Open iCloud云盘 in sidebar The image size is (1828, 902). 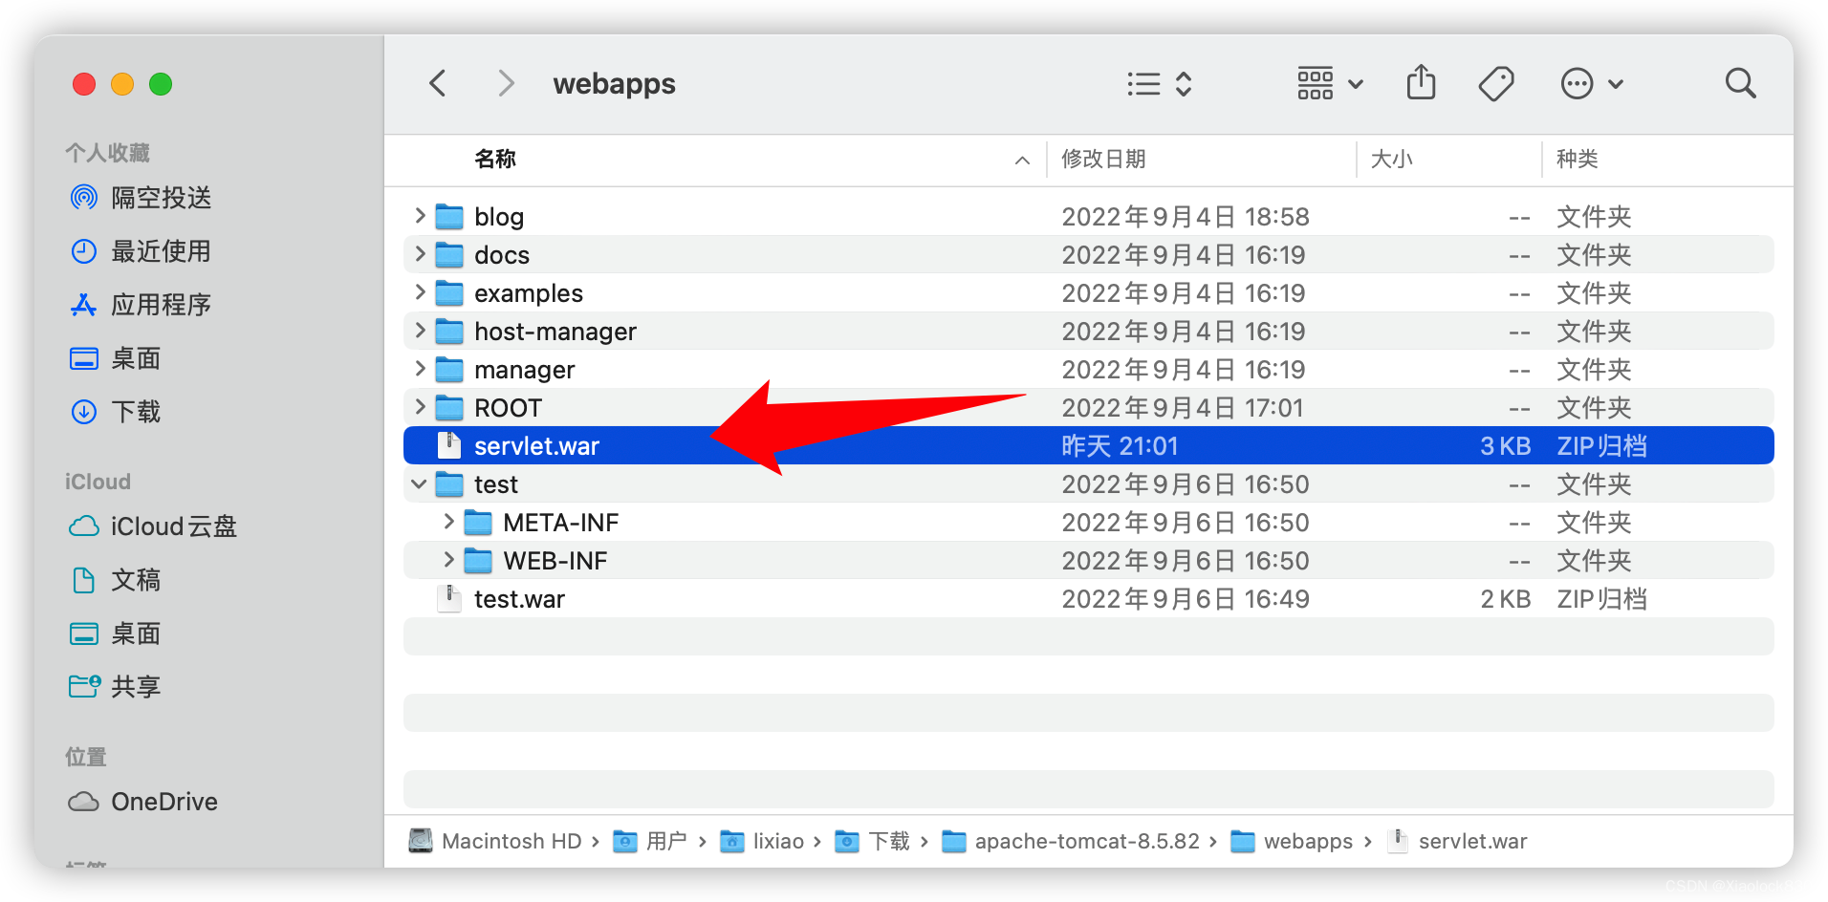pyautogui.click(x=153, y=526)
